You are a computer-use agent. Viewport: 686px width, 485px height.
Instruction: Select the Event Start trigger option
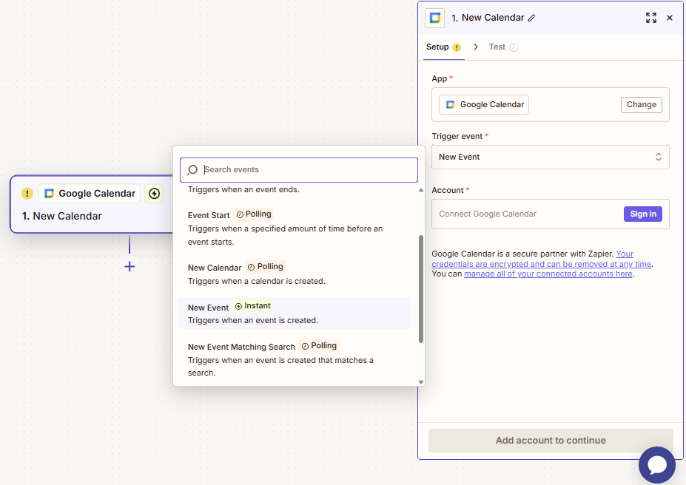click(295, 228)
